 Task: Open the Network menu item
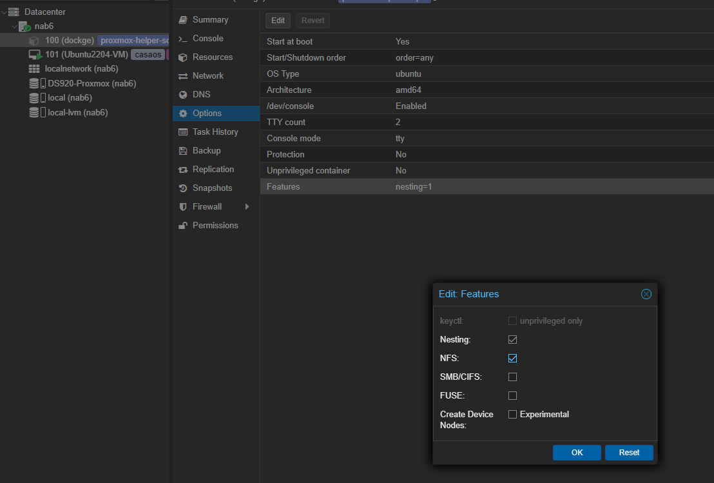coord(207,76)
